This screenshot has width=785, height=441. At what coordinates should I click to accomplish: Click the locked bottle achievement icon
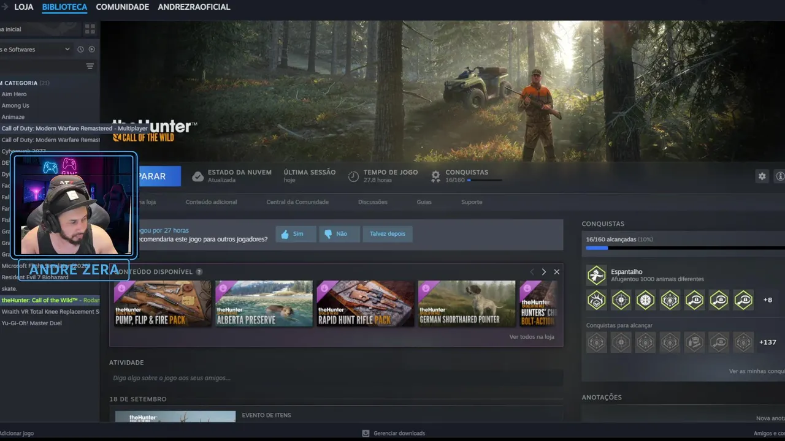[x=694, y=342]
